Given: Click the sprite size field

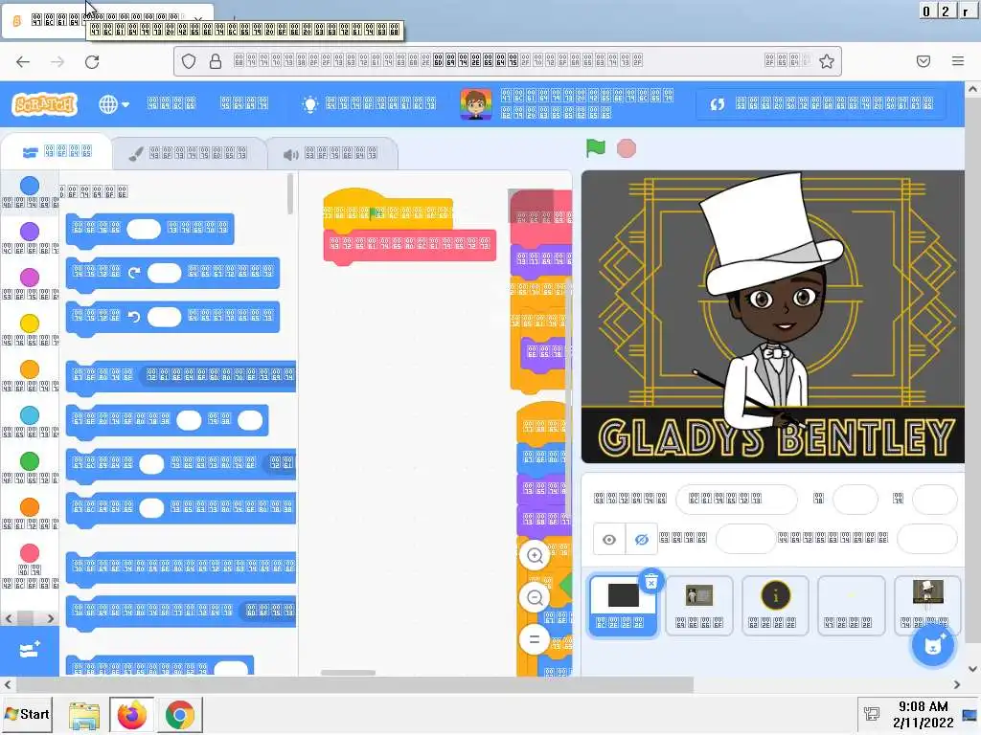Looking at the screenshot, I should coord(745,539).
